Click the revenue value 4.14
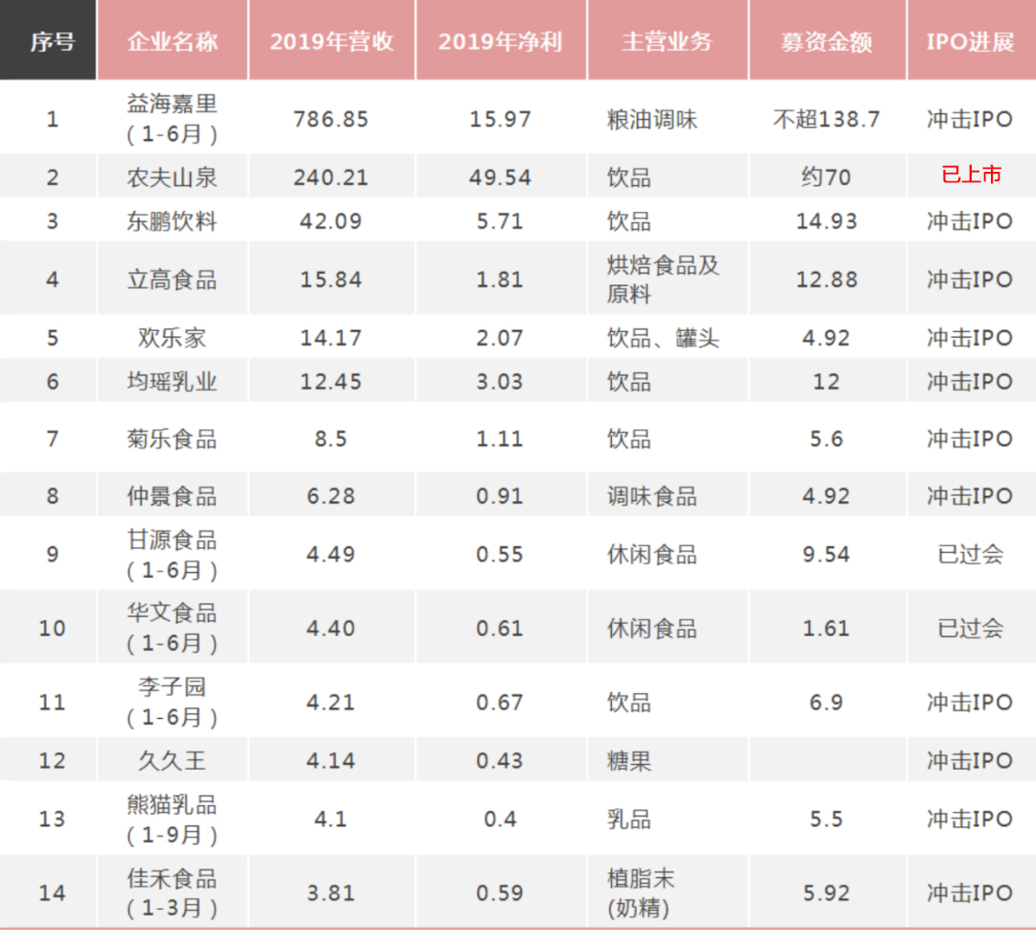The image size is (1036, 930). pyautogui.click(x=331, y=760)
